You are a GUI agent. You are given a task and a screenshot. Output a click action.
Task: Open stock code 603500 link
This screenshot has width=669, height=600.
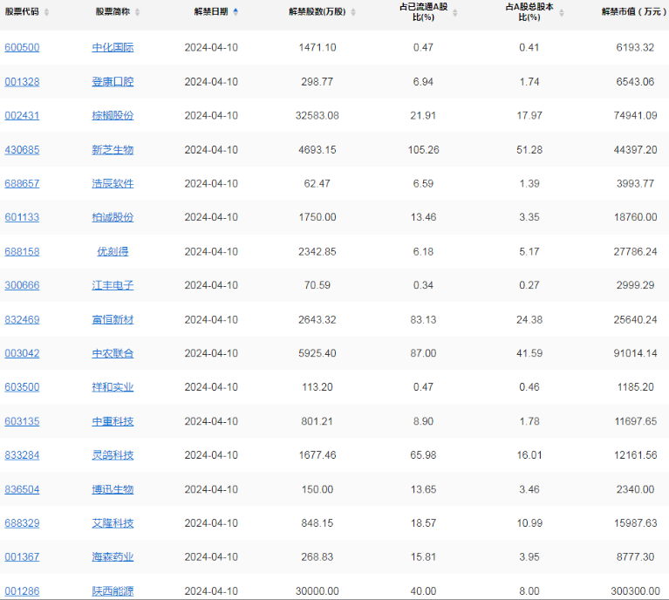click(x=22, y=387)
